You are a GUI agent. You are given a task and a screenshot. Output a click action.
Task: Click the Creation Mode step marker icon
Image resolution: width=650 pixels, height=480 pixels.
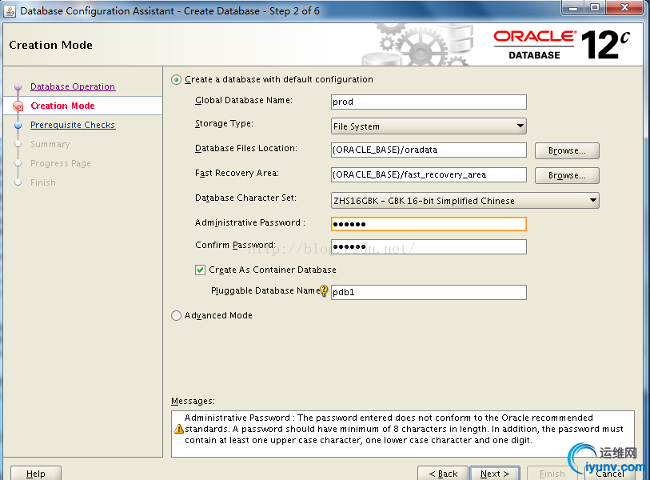[18, 106]
